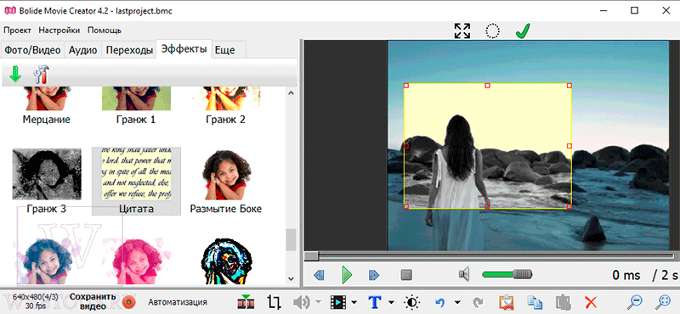This screenshot has width=680, height=314.
Task: Click the preview seek bar handle
Action: [311, 256]
